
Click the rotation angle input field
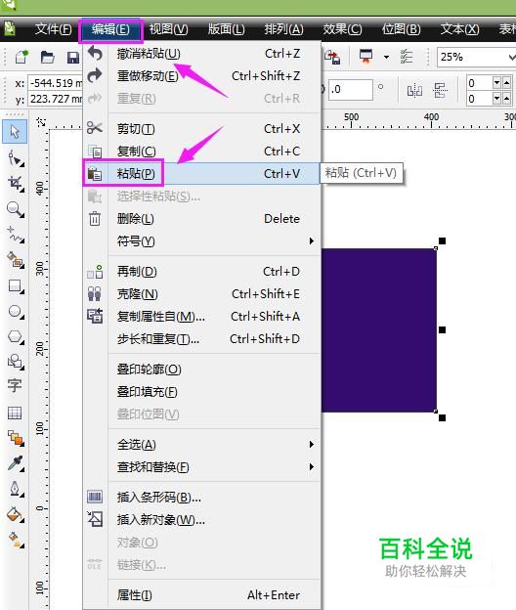(x=351, y=90)
